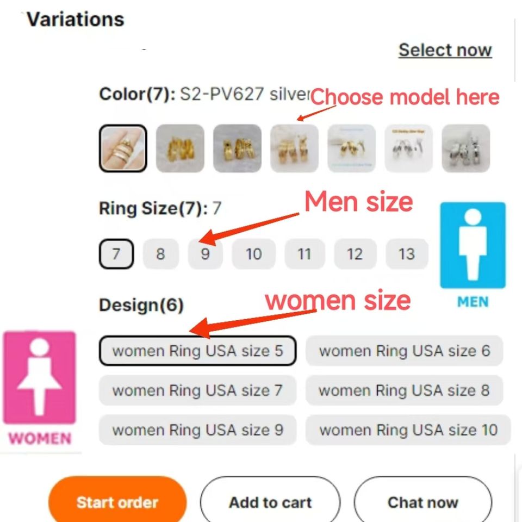The width and height of the screenshot is (522, 522).
Task: Choose the second gold rings color thumbnail
Action: [180, 148]
